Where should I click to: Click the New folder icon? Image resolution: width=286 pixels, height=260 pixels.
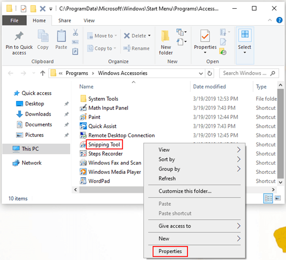coord(165,36)
